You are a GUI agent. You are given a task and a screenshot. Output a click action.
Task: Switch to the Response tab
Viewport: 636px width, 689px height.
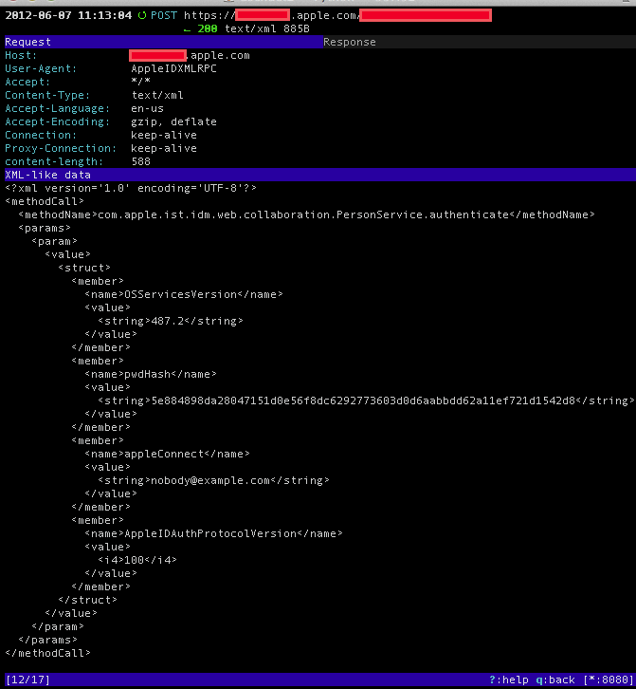click(349, 42)
